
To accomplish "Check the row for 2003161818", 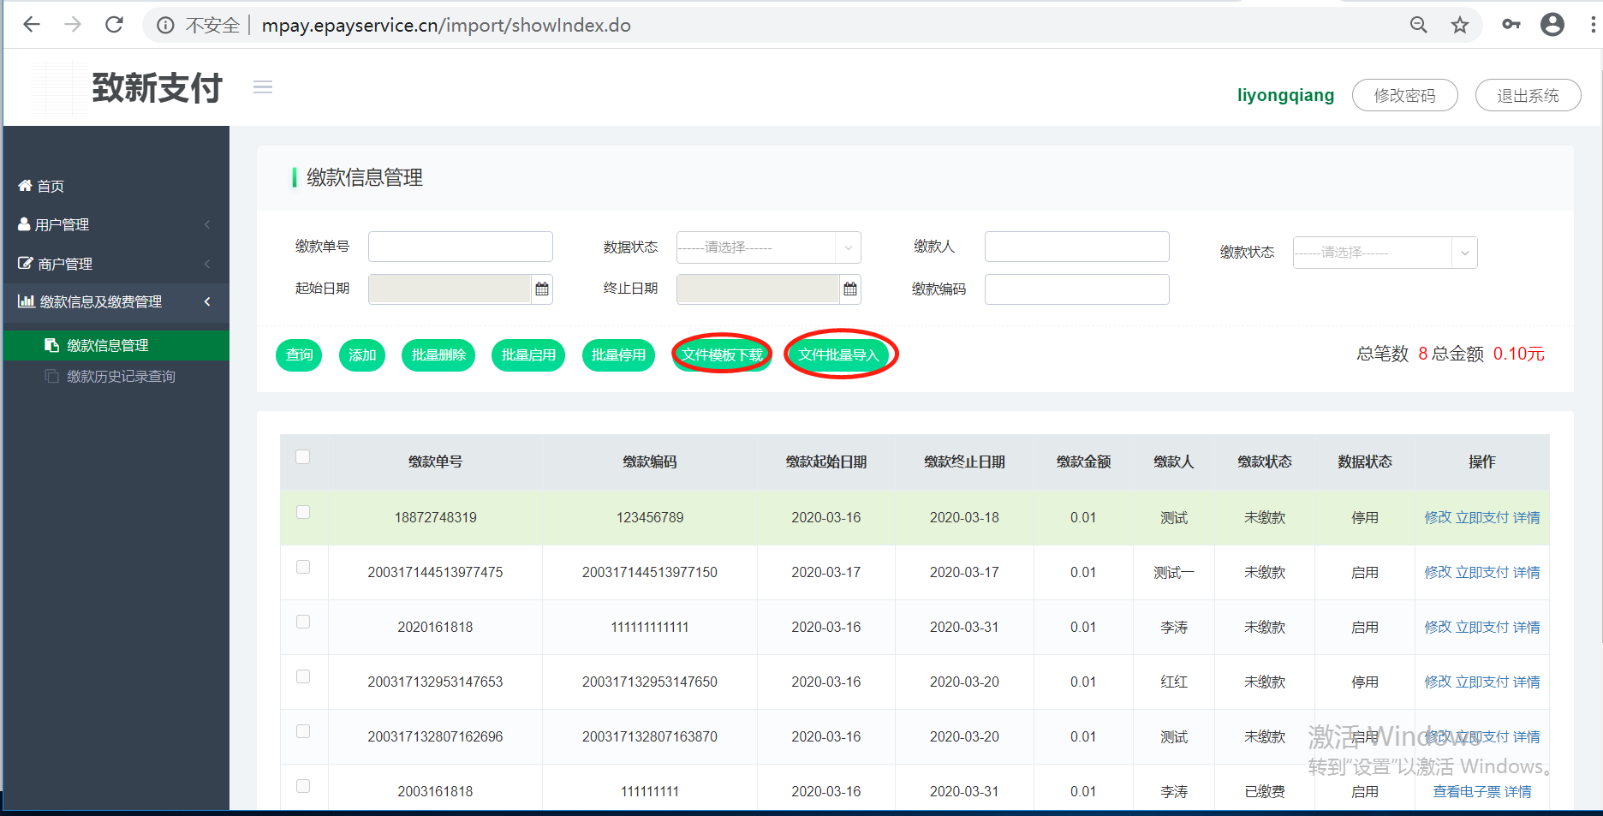I will 303,786.
